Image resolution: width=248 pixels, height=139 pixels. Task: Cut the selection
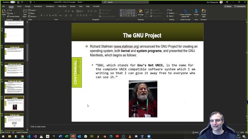[x=9, y=10]
